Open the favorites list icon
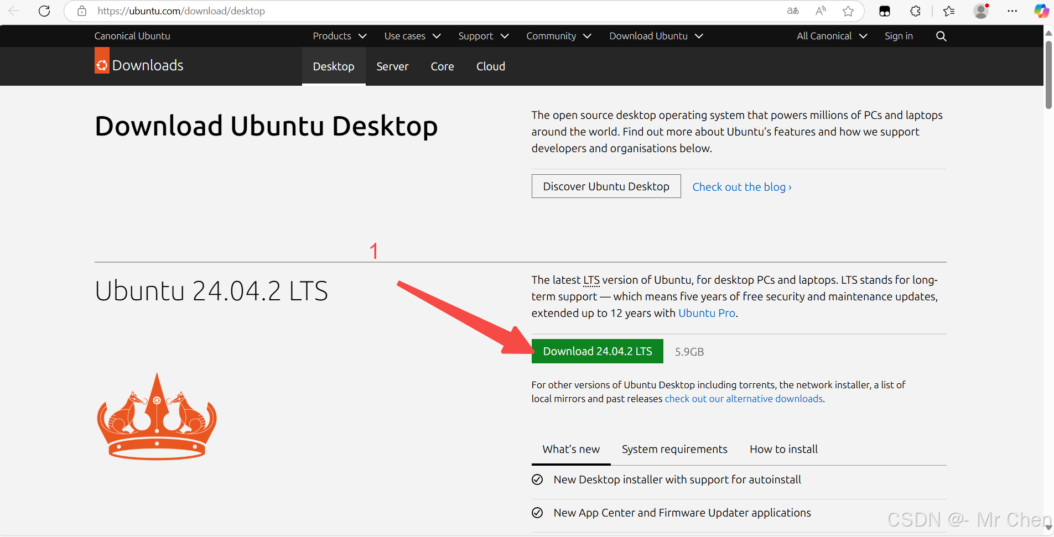This screenshot has height=537, width=1054. click(x=949, y=11)
